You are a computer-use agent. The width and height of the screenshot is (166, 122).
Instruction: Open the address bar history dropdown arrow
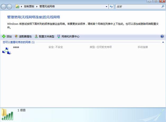point(106,7)
